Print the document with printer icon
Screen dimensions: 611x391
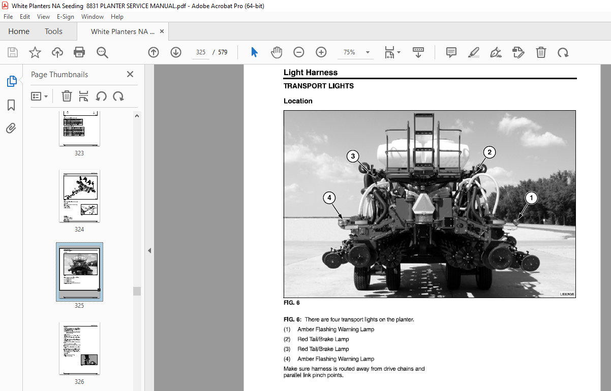[x=79, y=52]
